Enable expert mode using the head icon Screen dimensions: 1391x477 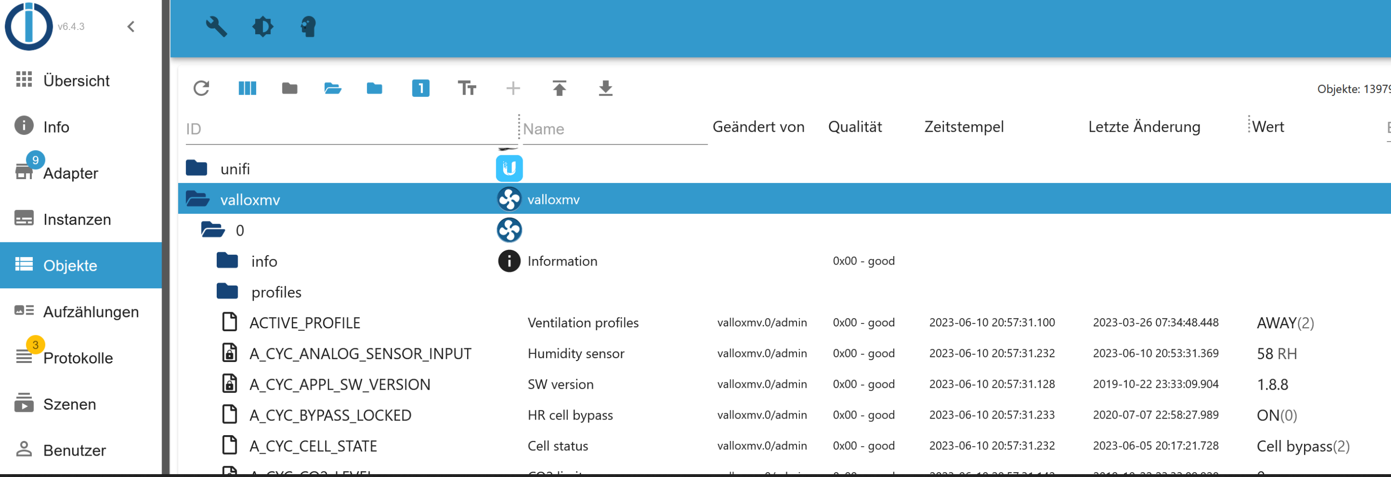308,27
